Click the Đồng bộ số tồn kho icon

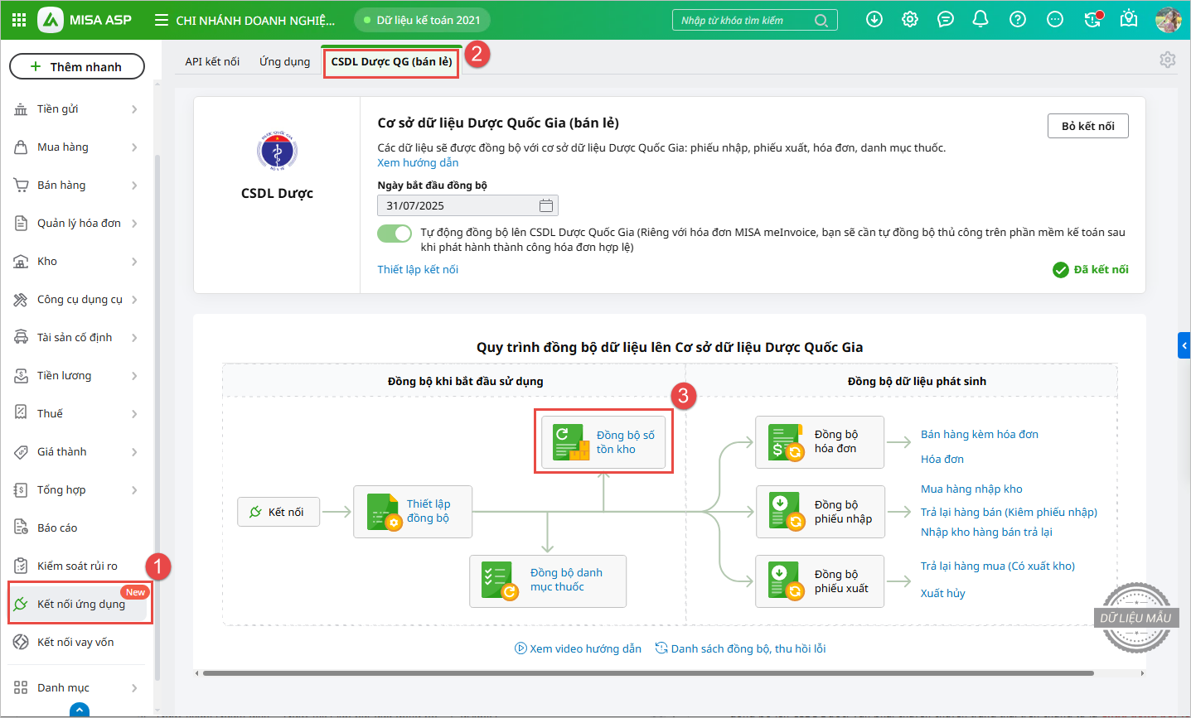coord(571,442)
